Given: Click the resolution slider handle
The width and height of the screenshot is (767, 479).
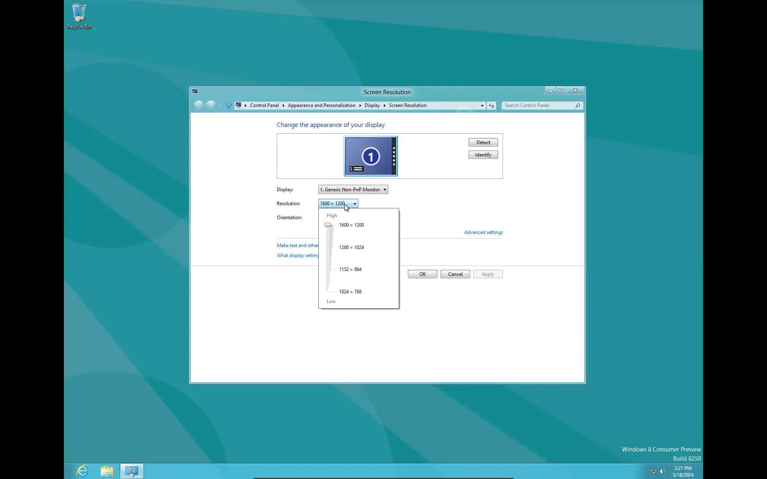Looking at the screenshot, I should [x=328, y=225].
